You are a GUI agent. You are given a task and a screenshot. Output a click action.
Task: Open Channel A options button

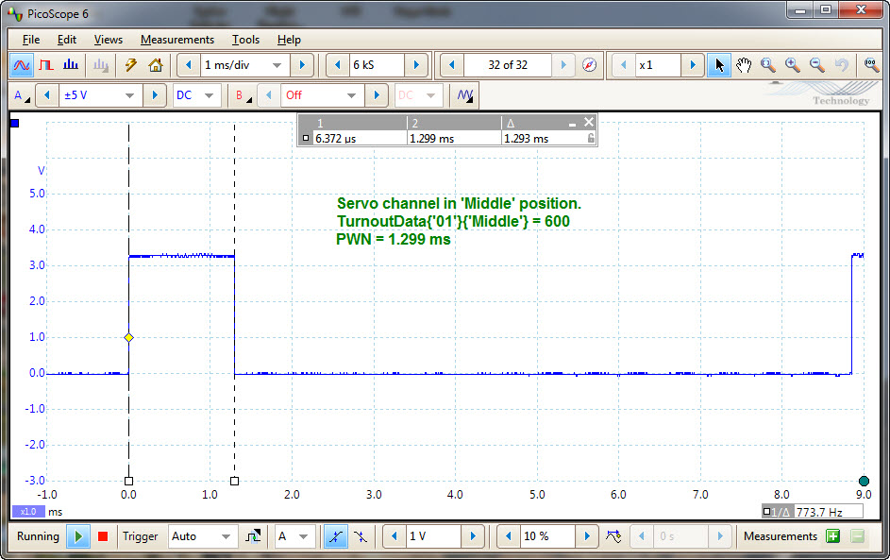(22, 95)
